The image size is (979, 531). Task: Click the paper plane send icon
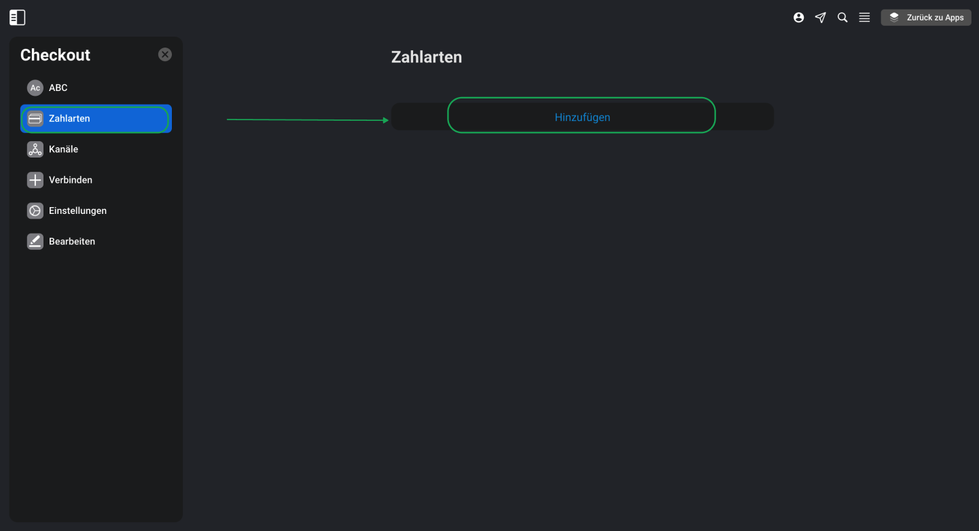pos(821,18)
